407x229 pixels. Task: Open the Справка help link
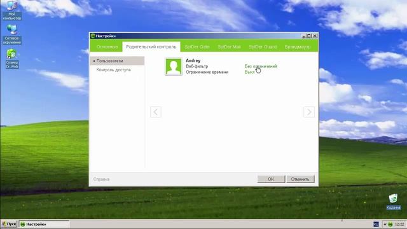pos(101,179)
